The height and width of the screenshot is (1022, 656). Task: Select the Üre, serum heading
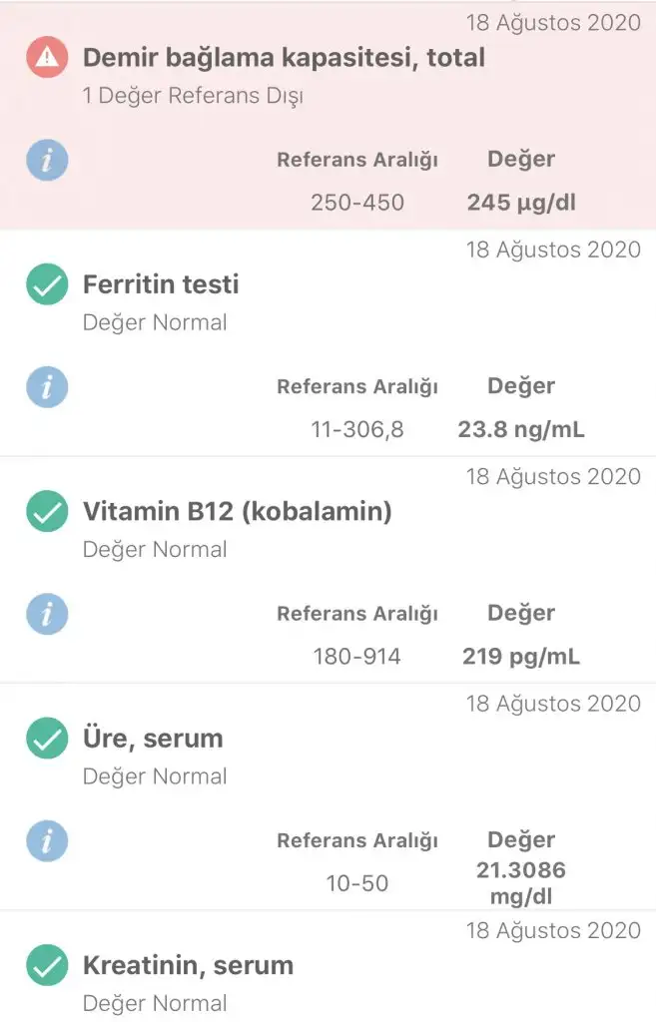coord(153,739)
